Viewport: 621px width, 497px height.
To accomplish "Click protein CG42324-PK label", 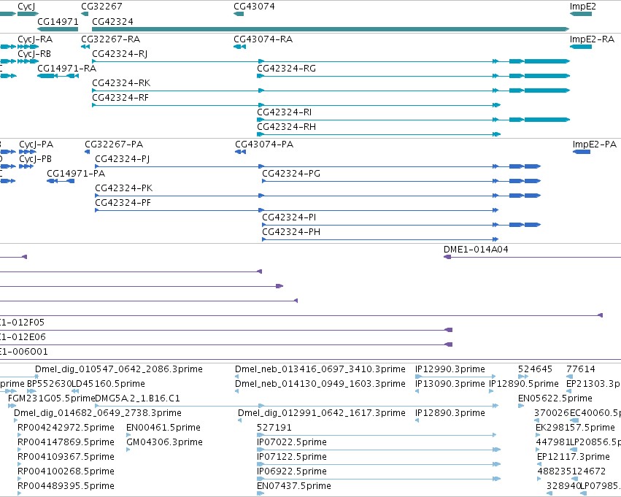I will 124,188.
